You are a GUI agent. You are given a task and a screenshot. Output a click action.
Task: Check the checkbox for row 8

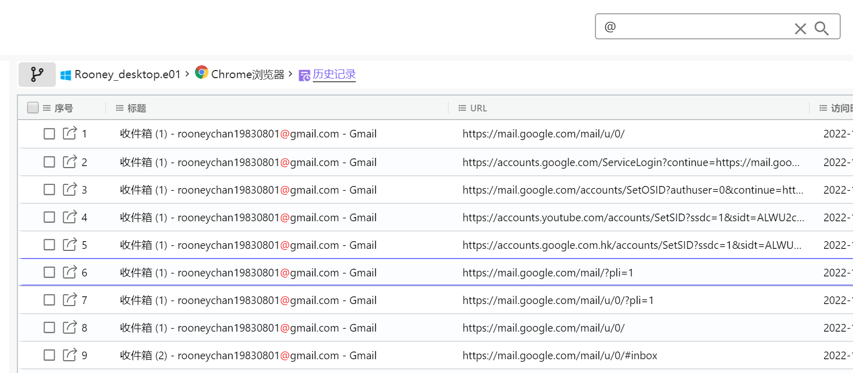(49, 328)
